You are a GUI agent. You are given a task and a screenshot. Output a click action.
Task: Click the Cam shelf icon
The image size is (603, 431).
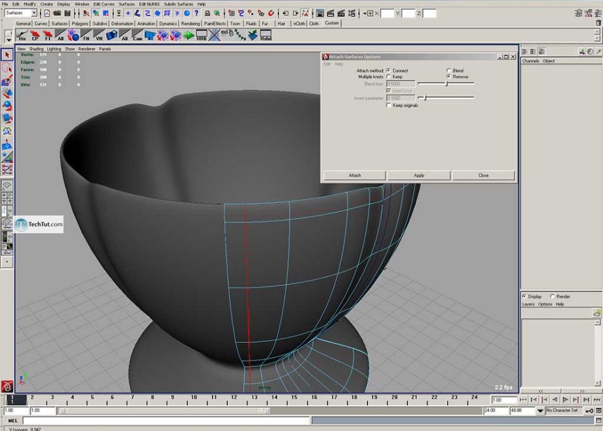tap(137, 35)
